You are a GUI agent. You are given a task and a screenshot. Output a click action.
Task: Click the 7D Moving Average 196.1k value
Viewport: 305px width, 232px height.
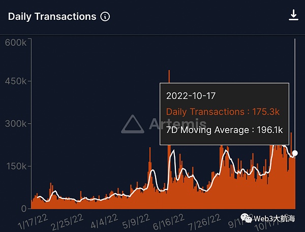point(270,130)
